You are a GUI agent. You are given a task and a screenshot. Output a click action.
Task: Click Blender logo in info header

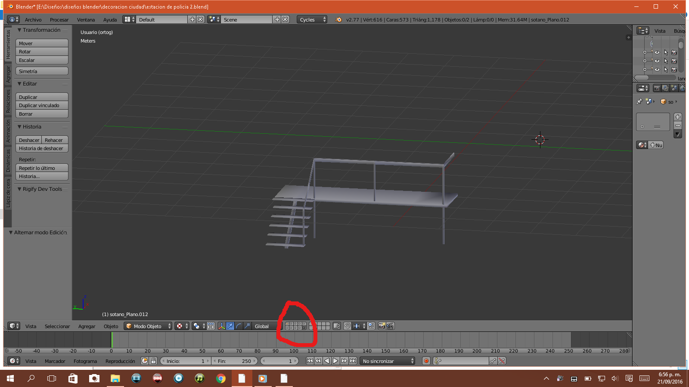[x=338, y=19]
